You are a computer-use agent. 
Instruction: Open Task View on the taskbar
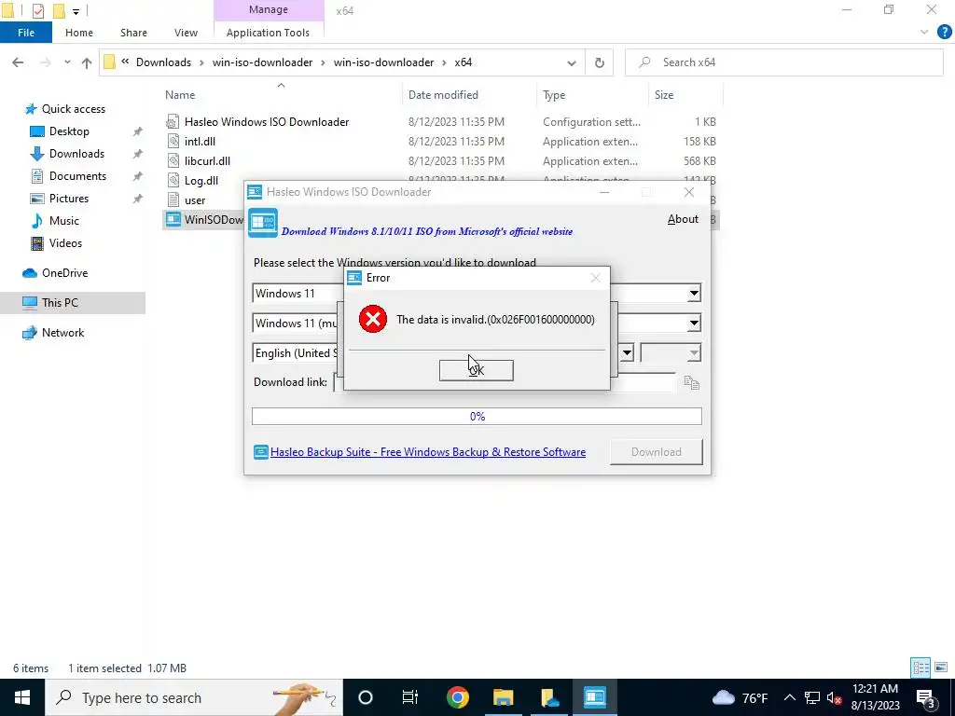click(410, 697)
